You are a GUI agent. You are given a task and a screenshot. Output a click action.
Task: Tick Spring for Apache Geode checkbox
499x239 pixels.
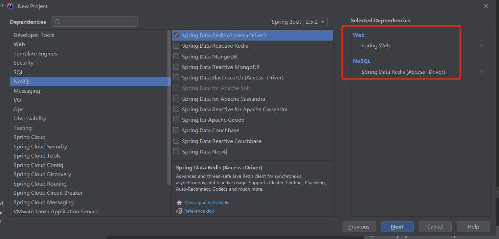click(176, 120)
